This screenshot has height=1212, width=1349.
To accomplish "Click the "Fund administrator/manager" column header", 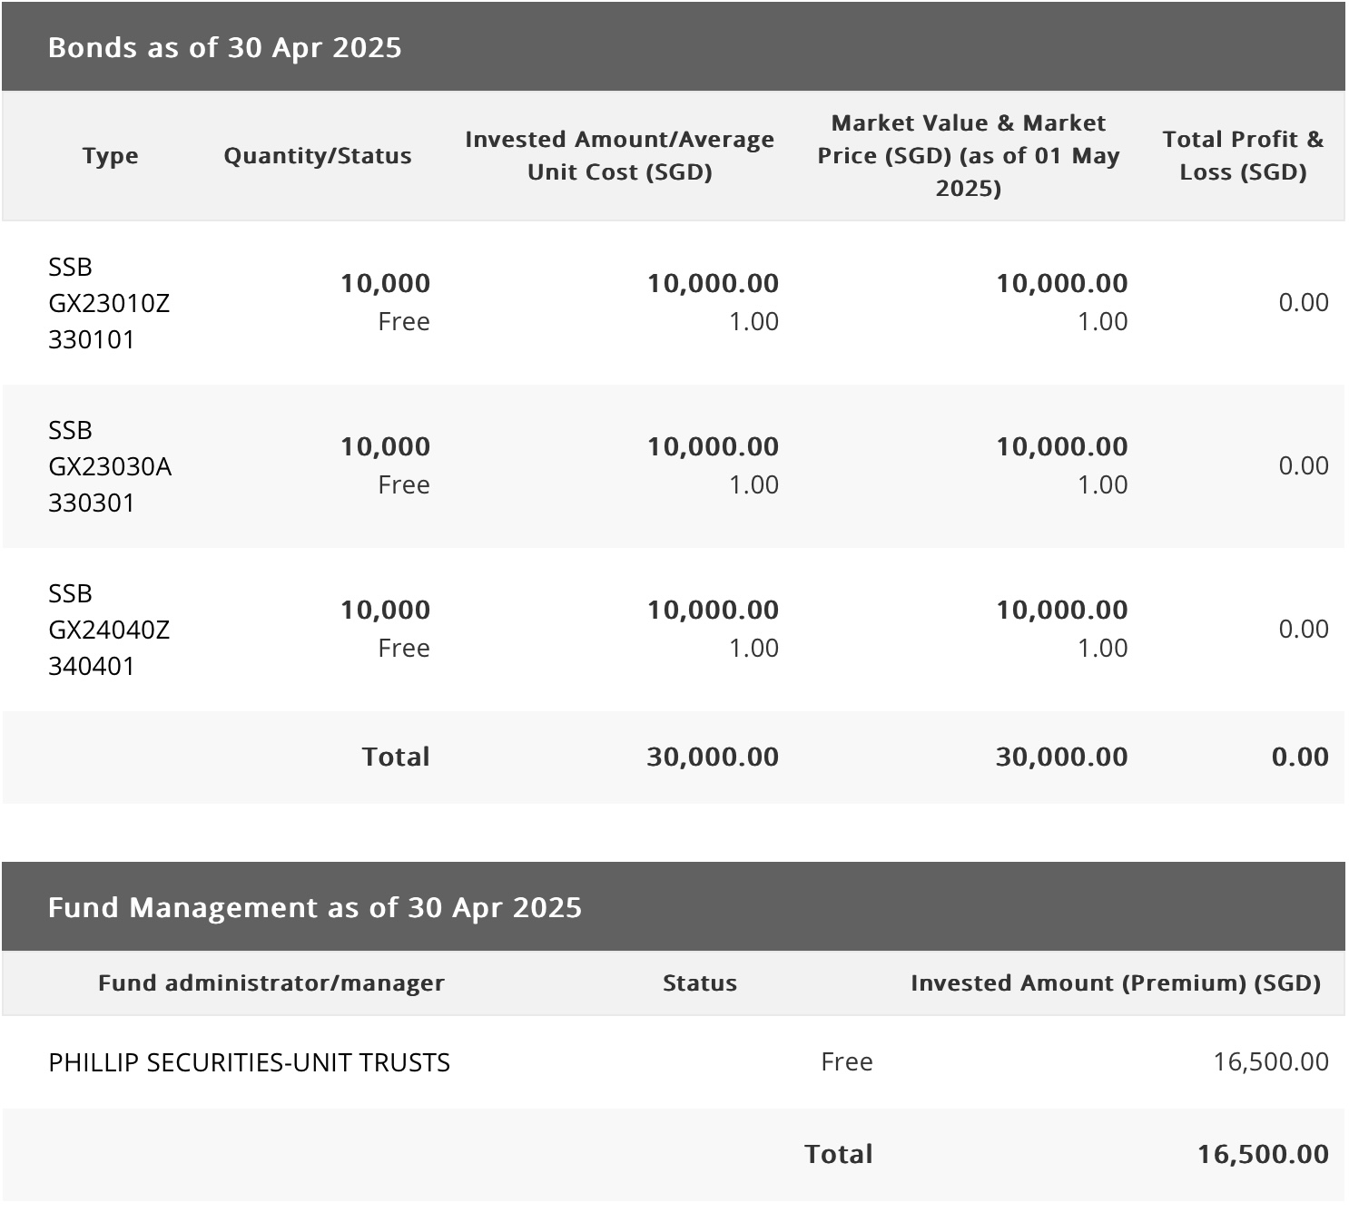I will (271, 982).
